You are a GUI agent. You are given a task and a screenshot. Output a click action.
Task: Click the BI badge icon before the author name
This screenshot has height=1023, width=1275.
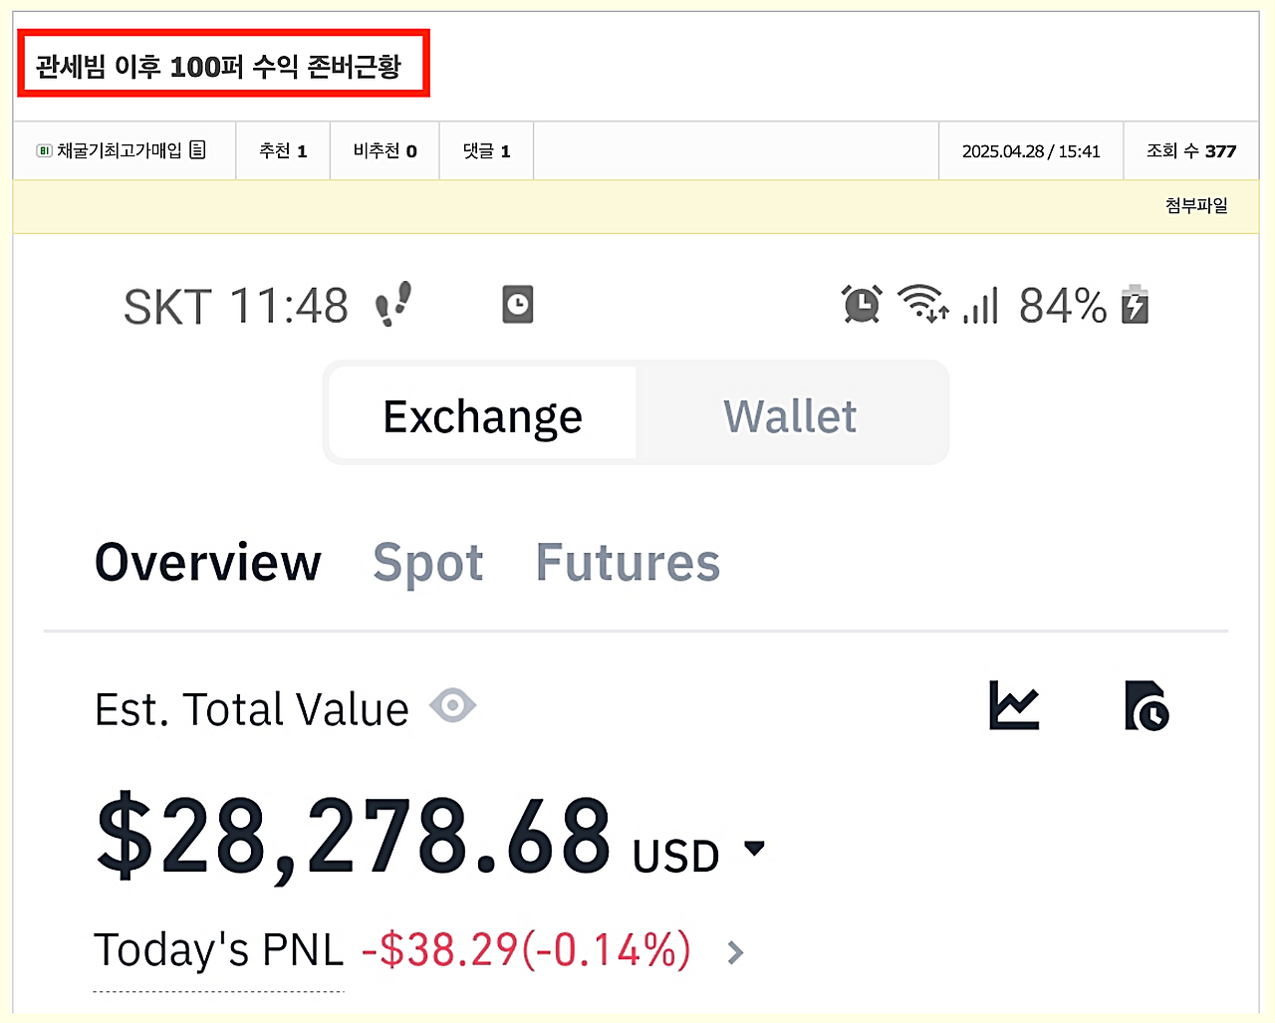pos(44,151)
